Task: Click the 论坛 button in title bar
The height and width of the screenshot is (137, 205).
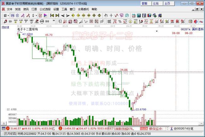Action: 157,3
